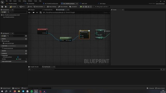Screen dimensions: 166x93
Task: Select Event OnPostLogin in graph list
Action: (9, 43)
